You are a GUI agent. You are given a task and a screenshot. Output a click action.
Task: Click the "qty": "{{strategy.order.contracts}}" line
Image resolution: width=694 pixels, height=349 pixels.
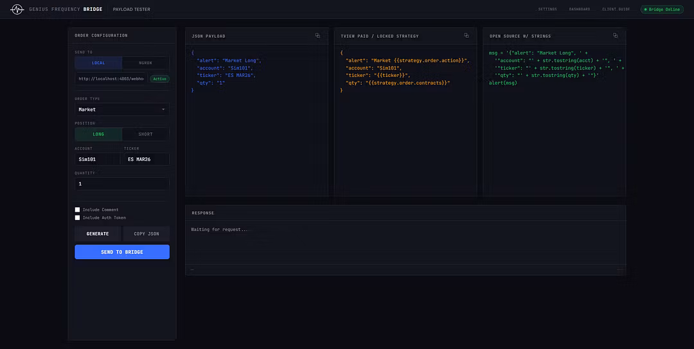(x=398, y=83)
